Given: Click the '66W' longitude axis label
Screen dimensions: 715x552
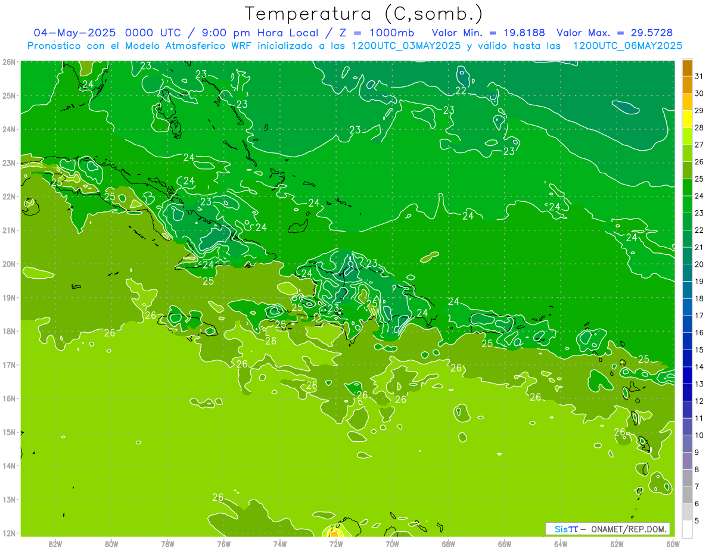Looking at the screenshot, I should point(505,544).
